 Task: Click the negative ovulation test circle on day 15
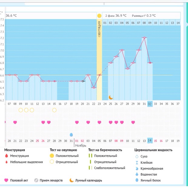click(54, 110)
